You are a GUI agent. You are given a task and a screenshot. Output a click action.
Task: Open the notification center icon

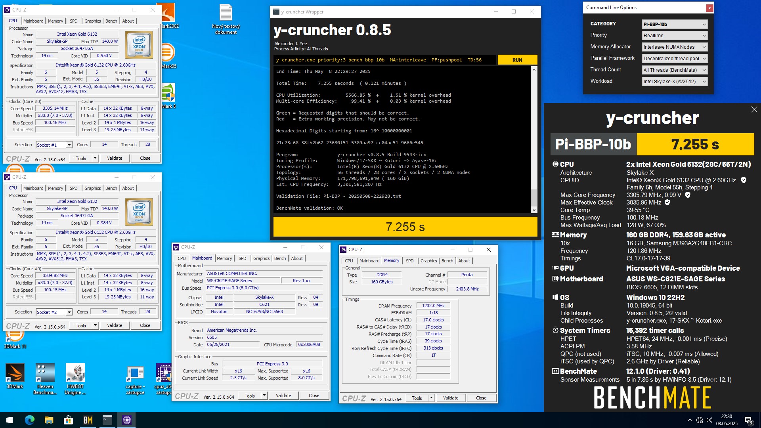click(749, 420)
